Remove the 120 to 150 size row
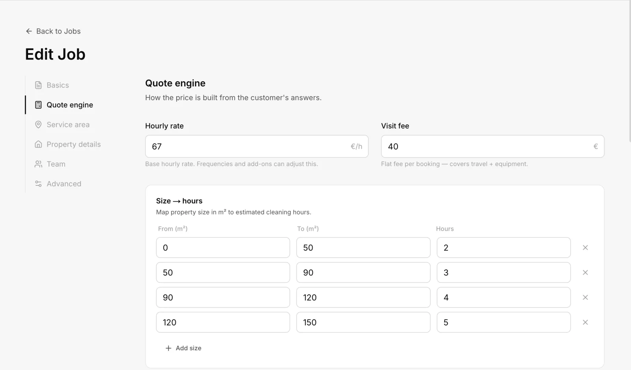 click(x=585, y=322)
